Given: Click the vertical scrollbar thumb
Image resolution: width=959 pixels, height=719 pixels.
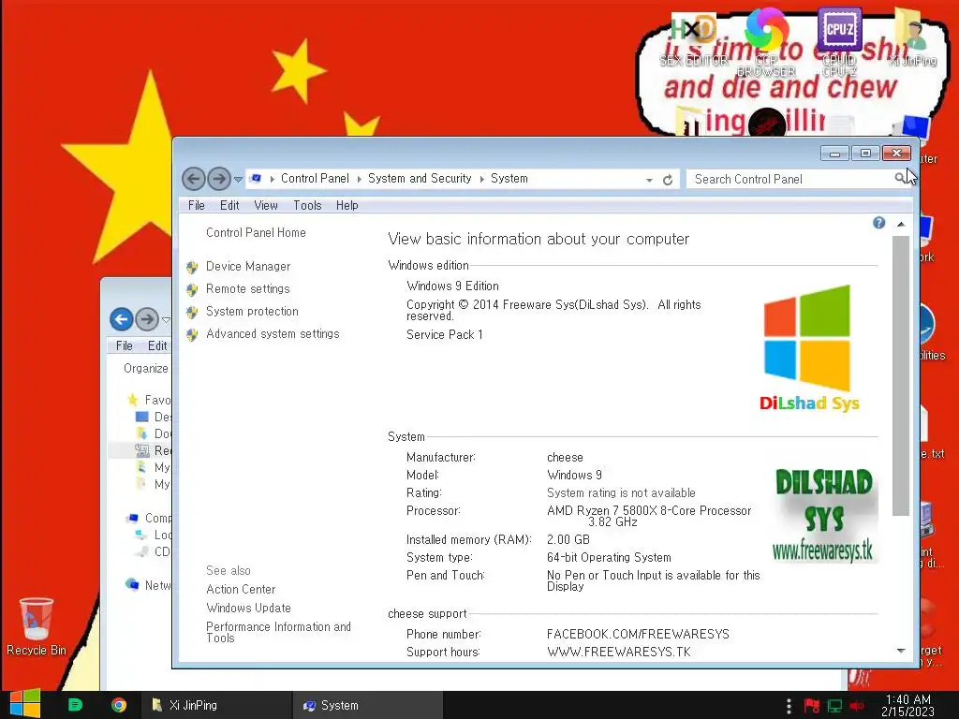Looking at the screenshot, I should 900,375.
